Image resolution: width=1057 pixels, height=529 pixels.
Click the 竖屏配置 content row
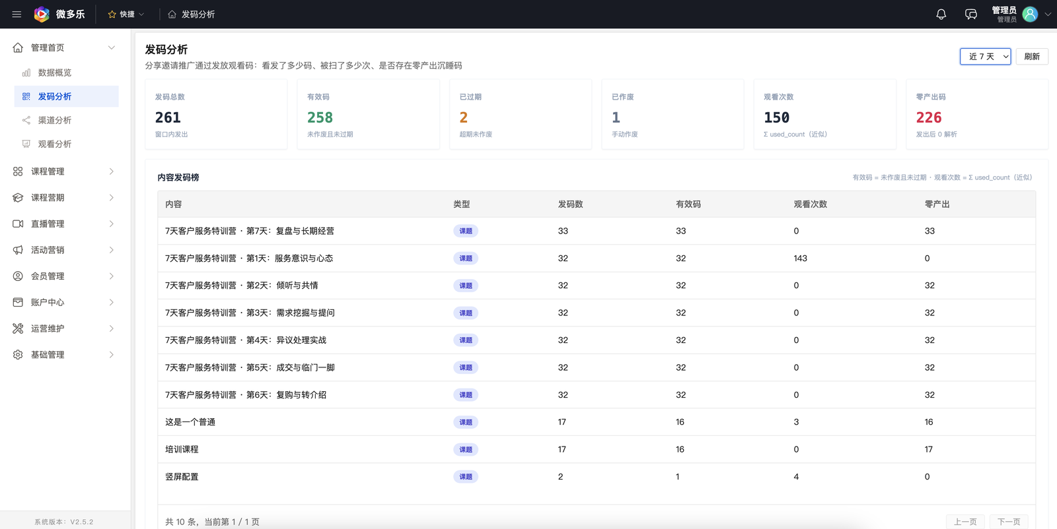tap(597, 477)
